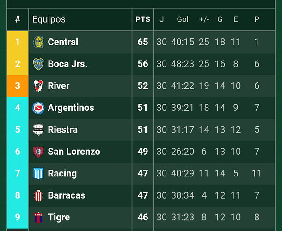Sort table by the PTS column header
The image size is (282, 231).
tap(143, 19)
